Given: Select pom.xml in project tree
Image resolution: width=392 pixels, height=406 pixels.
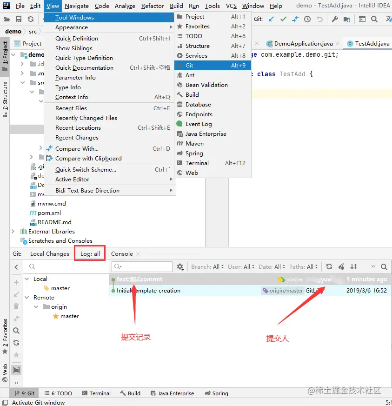Looking at the screenshot, I should (49, 213).
